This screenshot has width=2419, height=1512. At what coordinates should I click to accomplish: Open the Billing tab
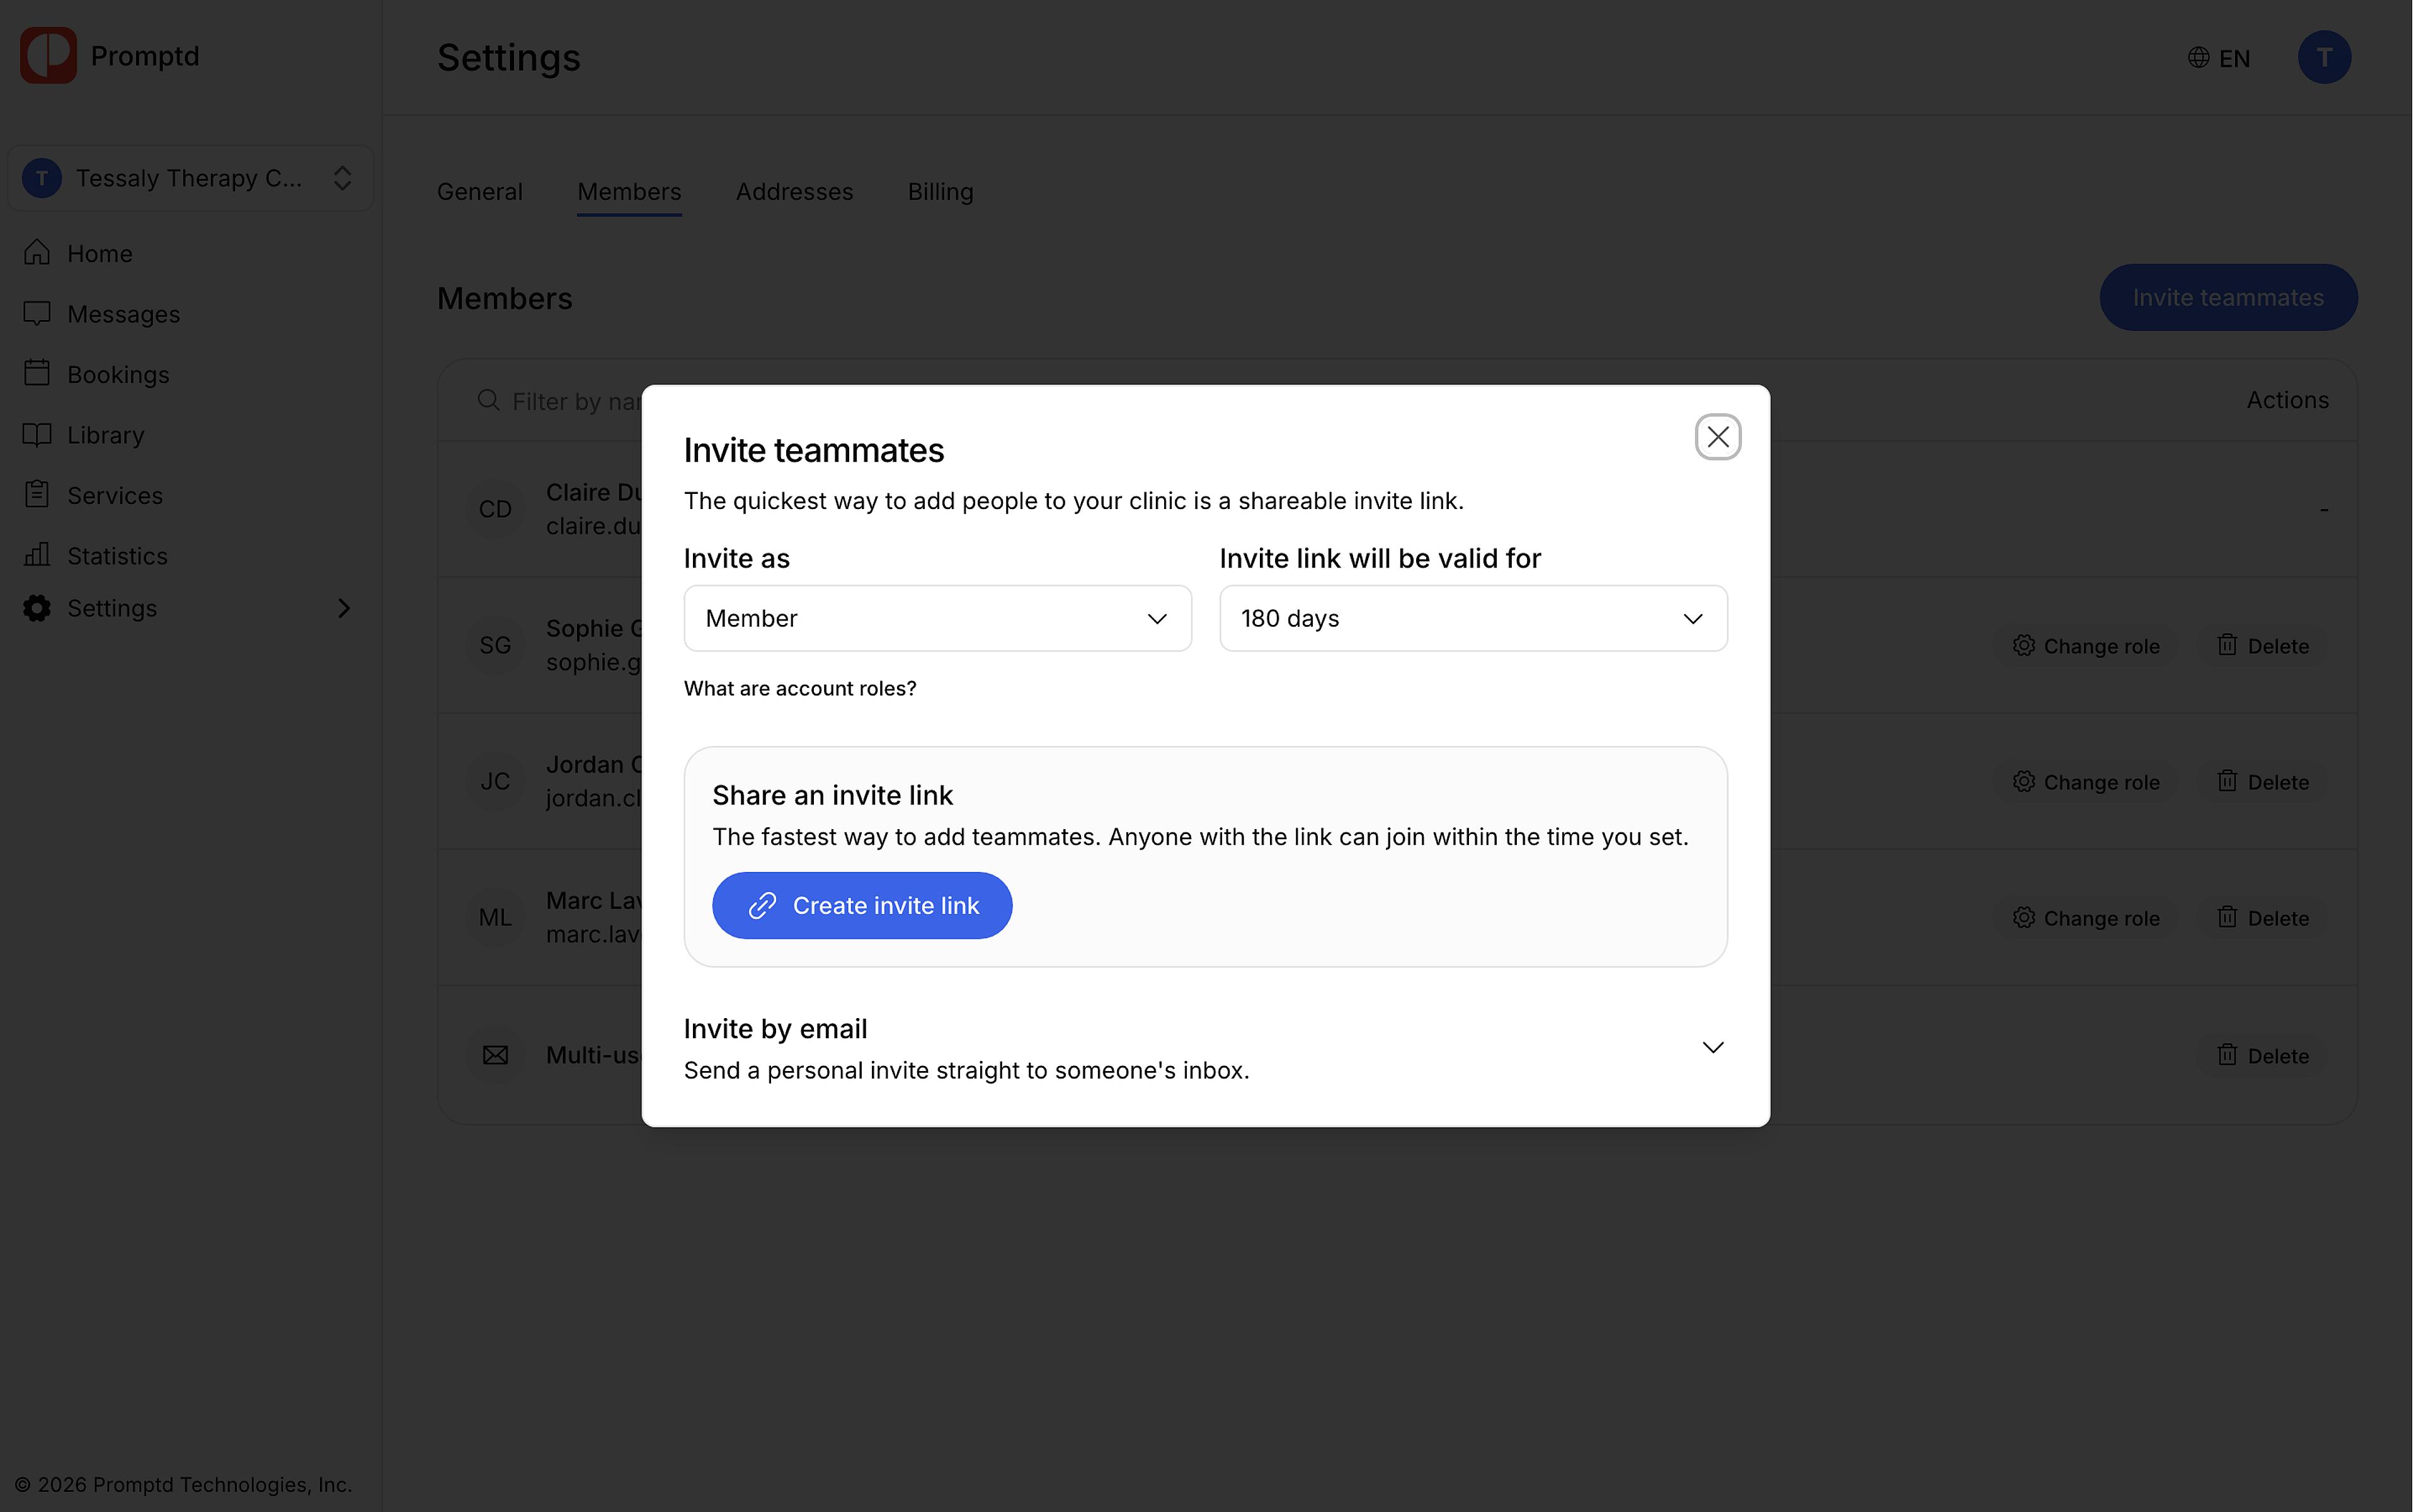[x=941, y=192]
